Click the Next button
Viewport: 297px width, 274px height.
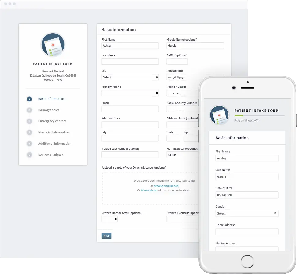coord(106,236)
